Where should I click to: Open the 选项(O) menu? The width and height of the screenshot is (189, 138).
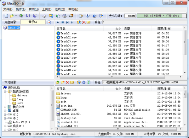[60, 9]
